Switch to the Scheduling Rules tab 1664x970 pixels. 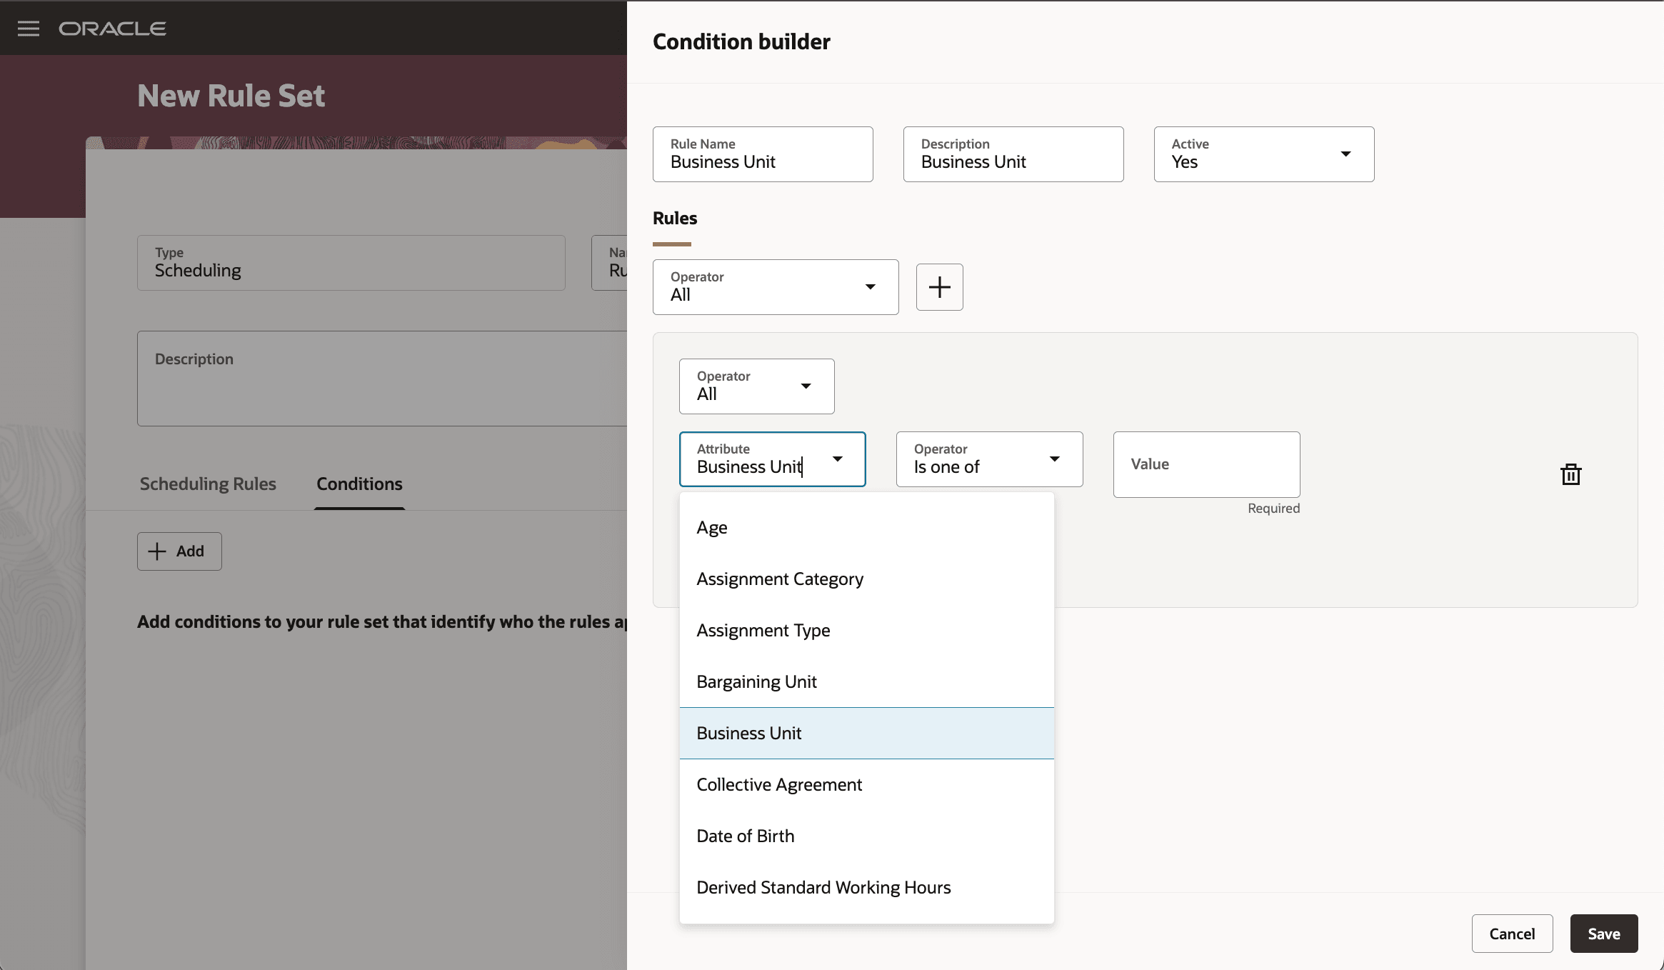click(207, 484)
